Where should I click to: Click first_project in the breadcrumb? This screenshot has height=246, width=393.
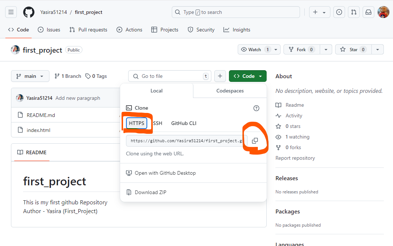click(89, 12)
